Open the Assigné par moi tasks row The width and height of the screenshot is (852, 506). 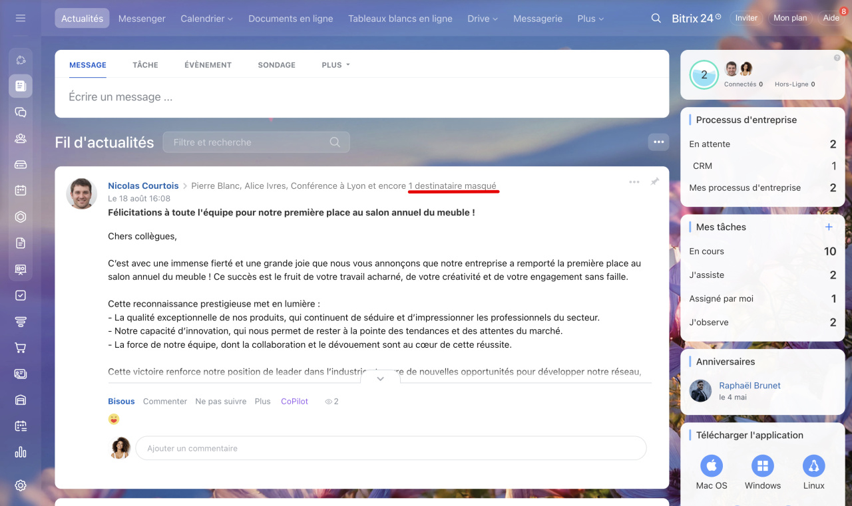(x=763, y=299)
